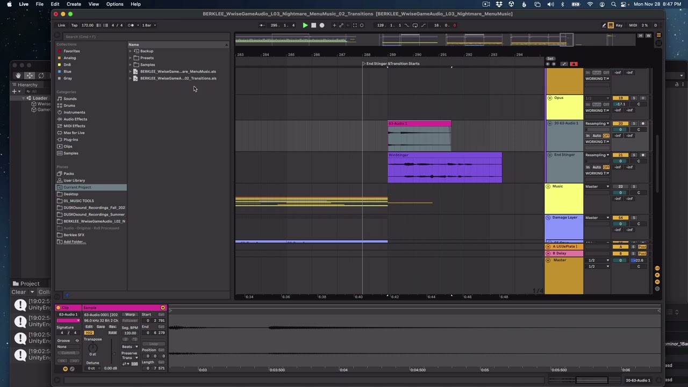688x387 pixels.
Task: Open the Beats warp mode dropdown
Action: coord(130,347)
